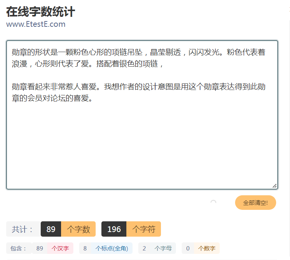Click the 个汉字 label

[x=60, y=248]
